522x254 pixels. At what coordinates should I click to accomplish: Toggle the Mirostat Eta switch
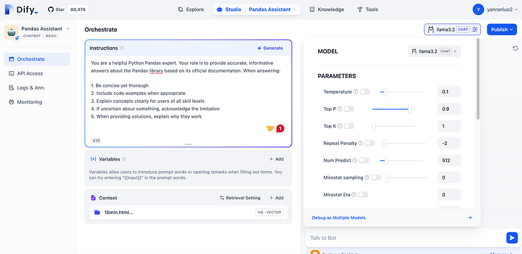[363, 195]
